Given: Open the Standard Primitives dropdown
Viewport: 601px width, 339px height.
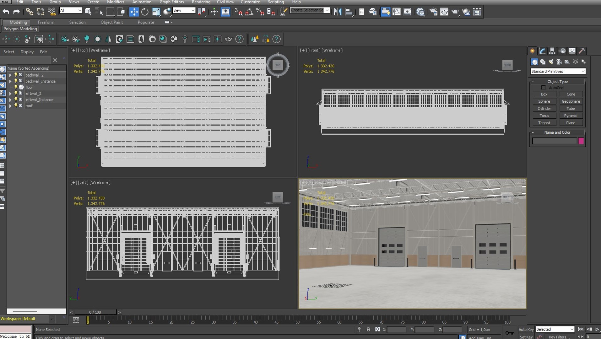Looking at the screenshot, I should (x=558, y=71).
